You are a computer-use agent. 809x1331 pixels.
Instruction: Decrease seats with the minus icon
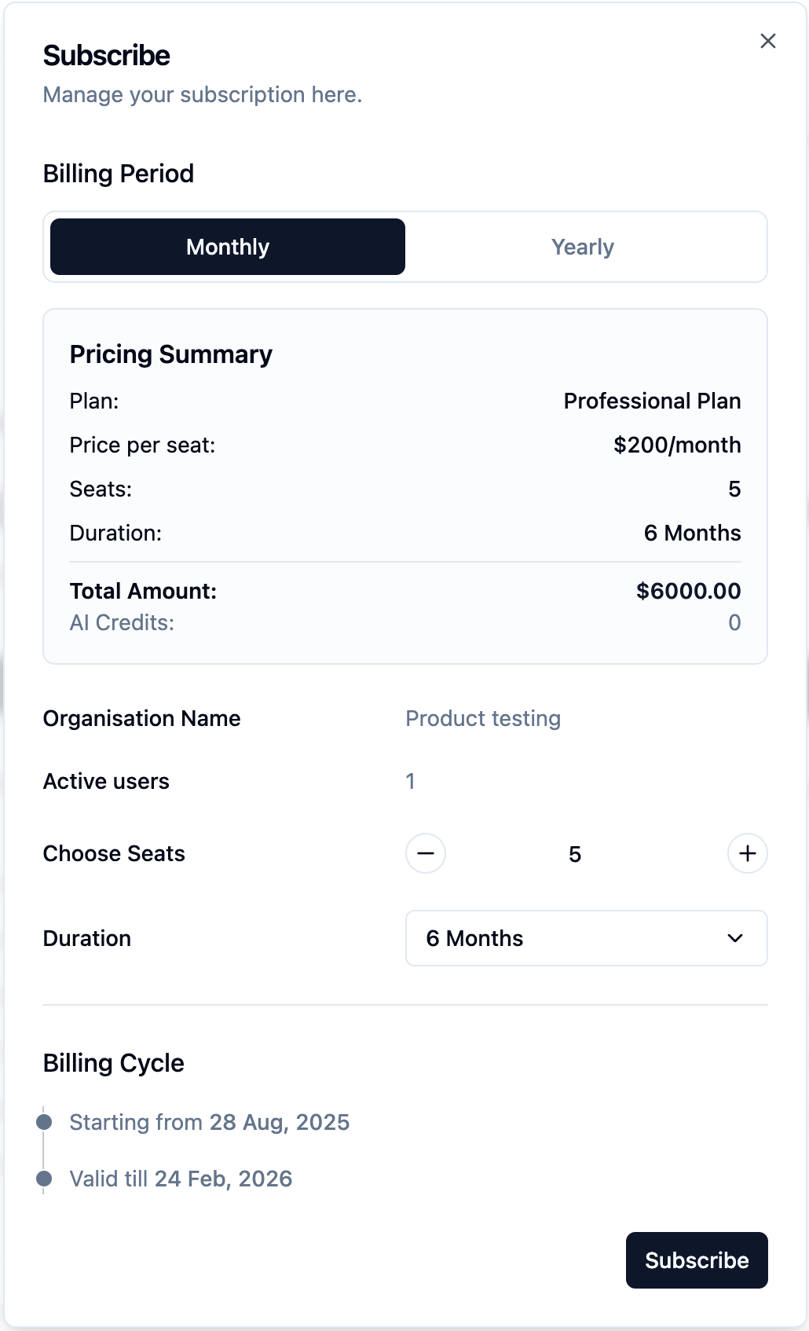(426, 853)
